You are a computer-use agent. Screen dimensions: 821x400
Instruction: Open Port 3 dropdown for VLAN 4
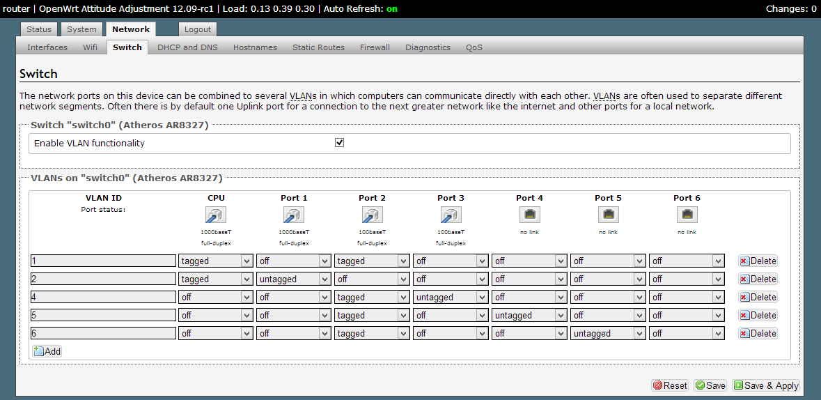(x=451, y=298)
